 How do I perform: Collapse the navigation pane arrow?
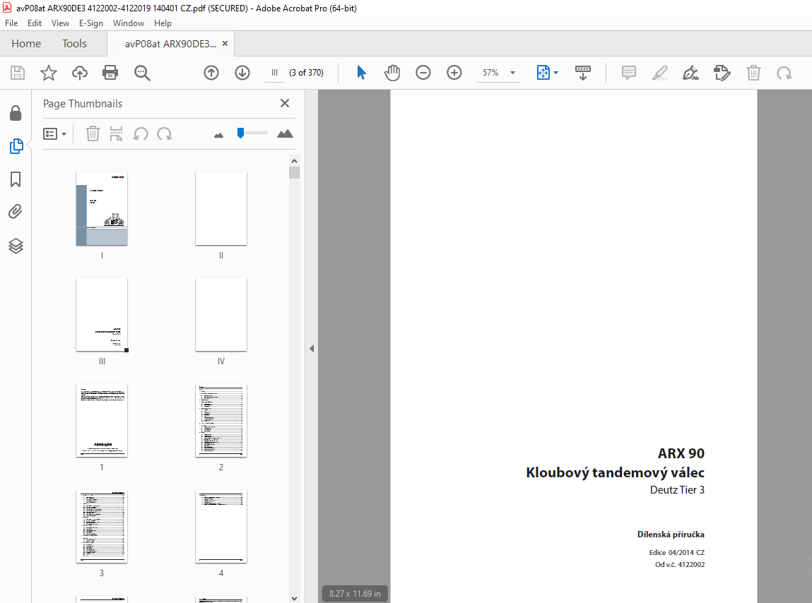tap(312, 348)
